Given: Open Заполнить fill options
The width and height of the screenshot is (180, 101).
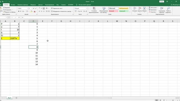Looking at the screenshot, I should [x=153, y=10].
